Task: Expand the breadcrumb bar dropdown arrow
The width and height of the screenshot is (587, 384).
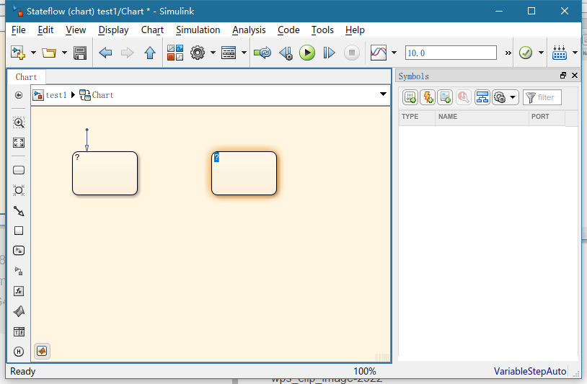Action: [383, 94]
